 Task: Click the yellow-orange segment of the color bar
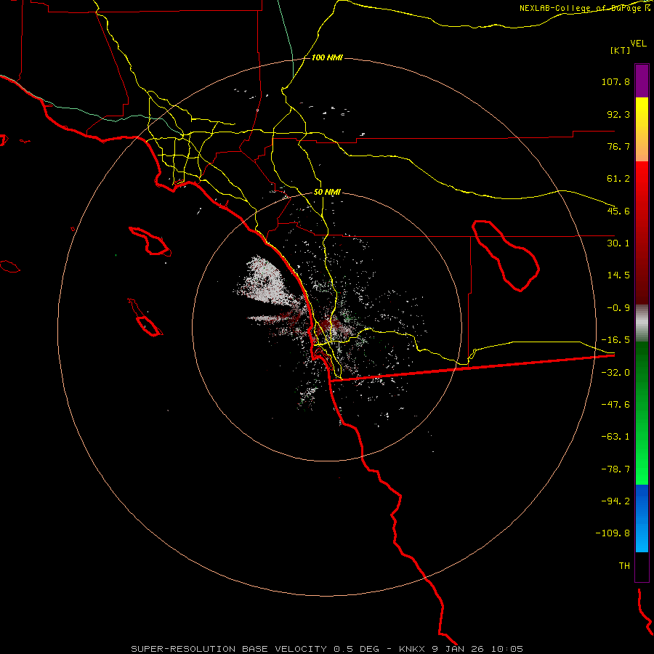[642, 129]
